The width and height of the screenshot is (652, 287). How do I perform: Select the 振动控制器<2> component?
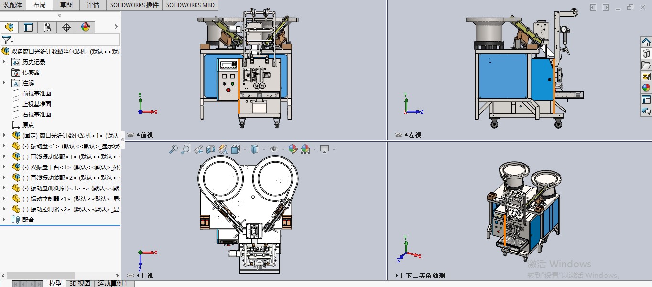coord(65,209)
